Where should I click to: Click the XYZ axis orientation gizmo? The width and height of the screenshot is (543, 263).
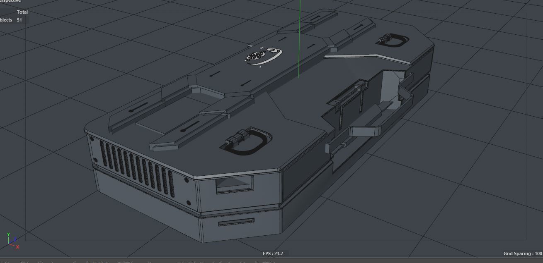coord(12,241)
